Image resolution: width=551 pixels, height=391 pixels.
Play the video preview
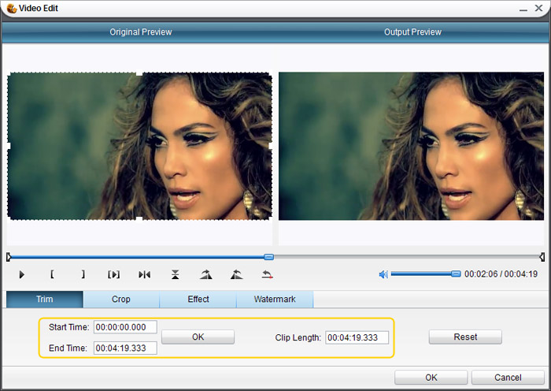click(21, 274)
